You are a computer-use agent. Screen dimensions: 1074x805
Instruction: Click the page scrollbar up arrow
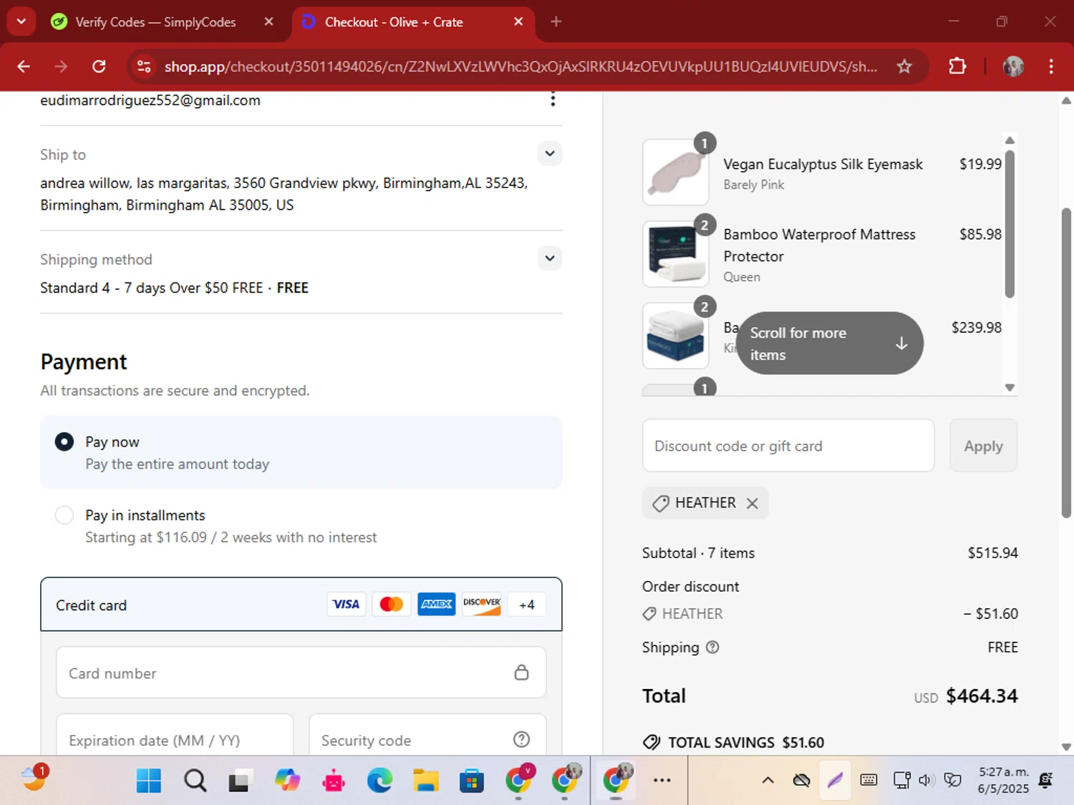pyautogui.click(x=1066, y=100)
